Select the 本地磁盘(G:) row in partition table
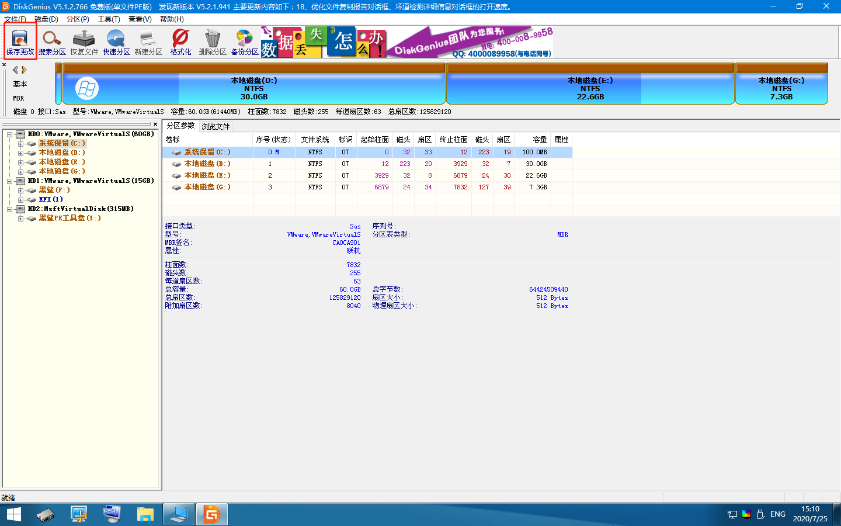Viewport: 841px width, 526px height. tap(367, 187)
